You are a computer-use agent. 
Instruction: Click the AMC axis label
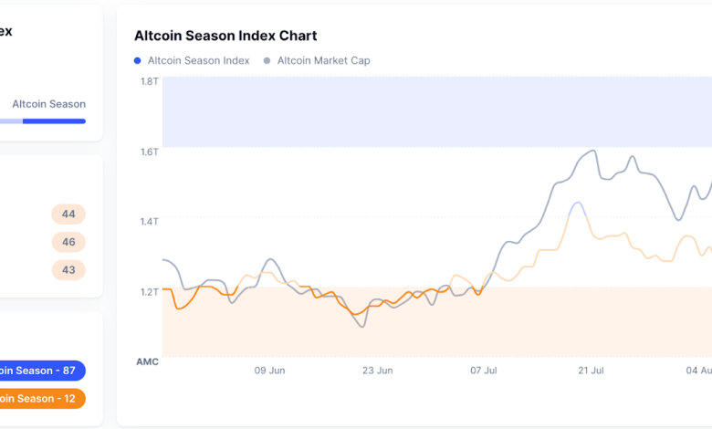(x=147, y=361)
